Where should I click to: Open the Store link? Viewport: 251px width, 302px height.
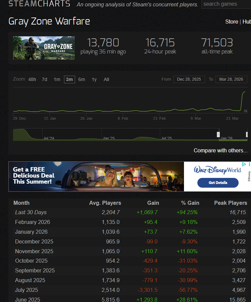[x=232, y=22]
